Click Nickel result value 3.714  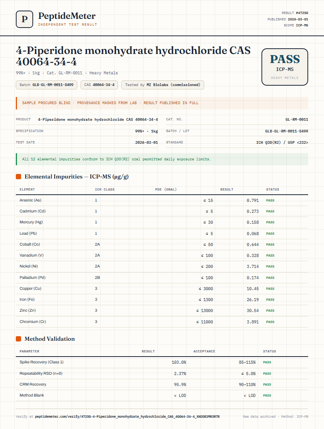pos(253,266)
